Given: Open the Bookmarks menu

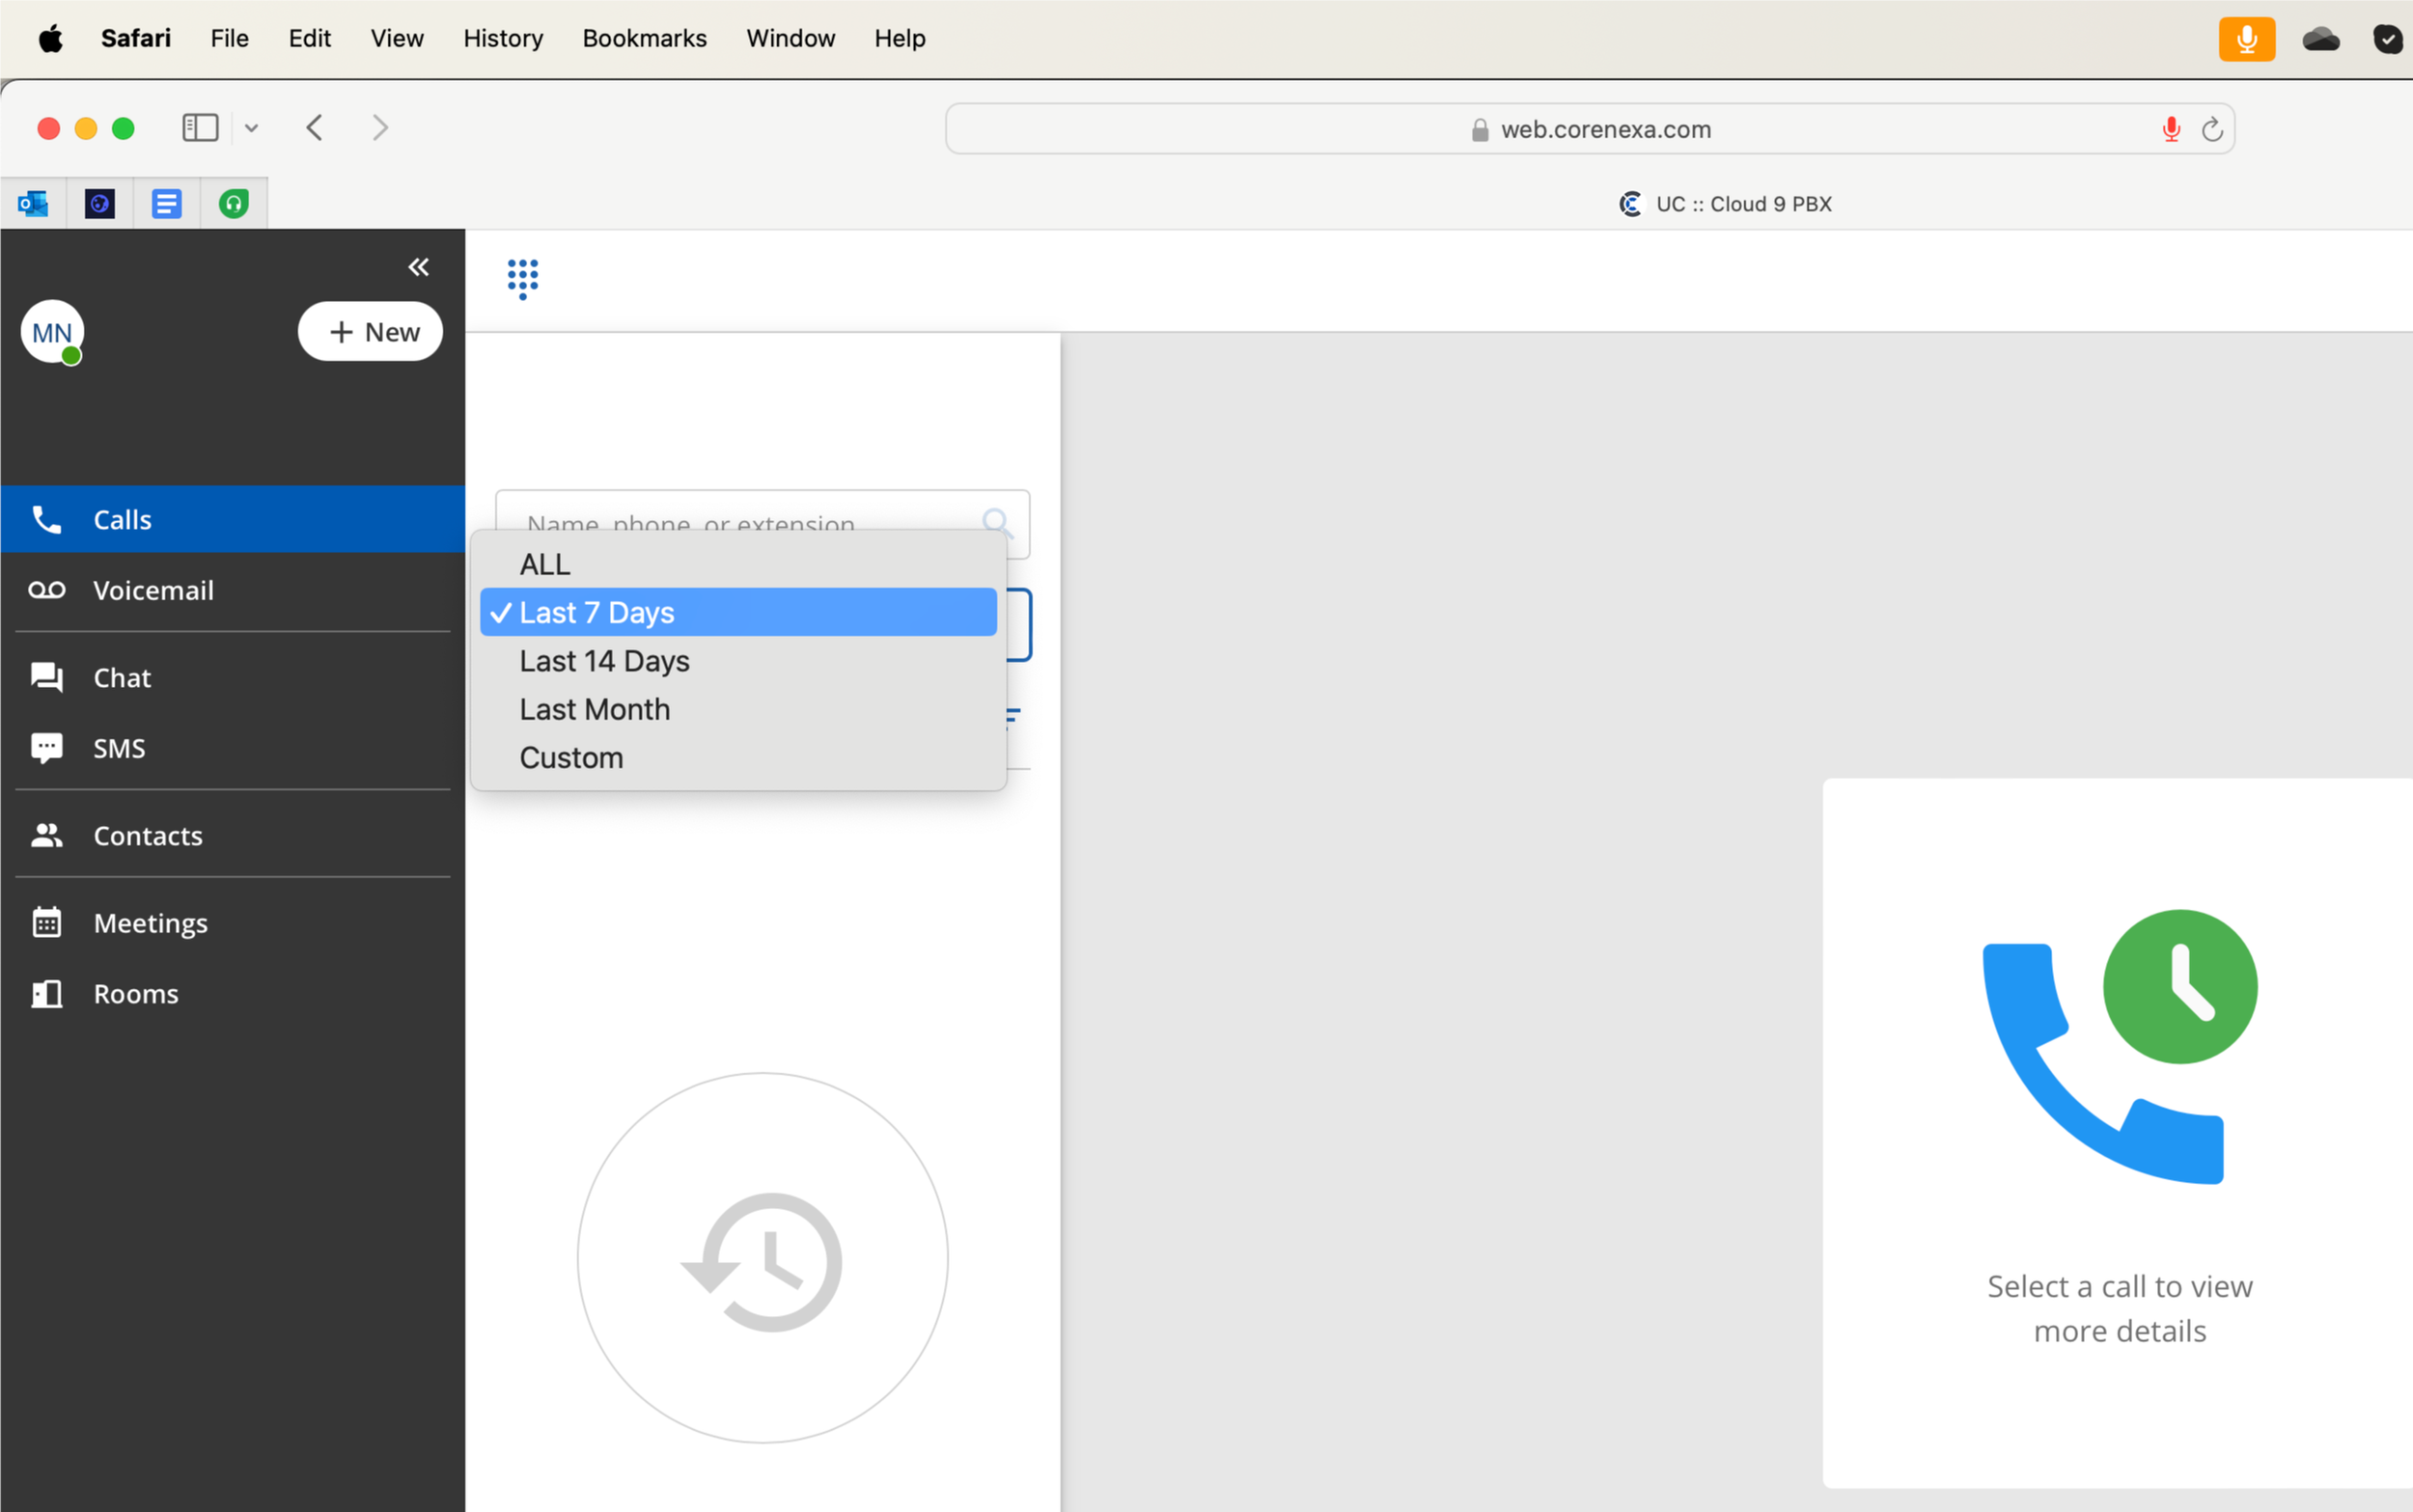Looking at the screenshot, I should pyautogui.click(x=644, y=38).
